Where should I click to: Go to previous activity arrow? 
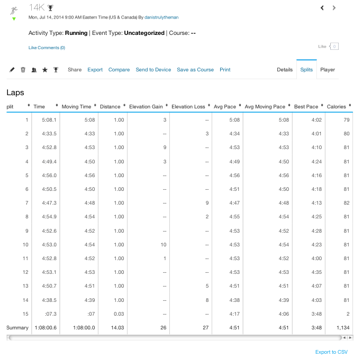click(x=322, y=8)
